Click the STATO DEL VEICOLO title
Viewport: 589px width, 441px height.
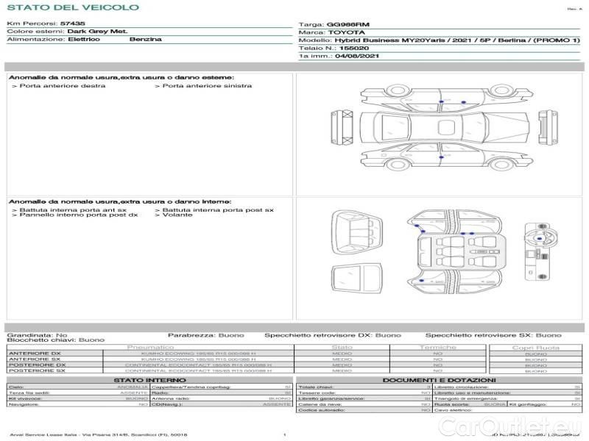coord(73,8)
